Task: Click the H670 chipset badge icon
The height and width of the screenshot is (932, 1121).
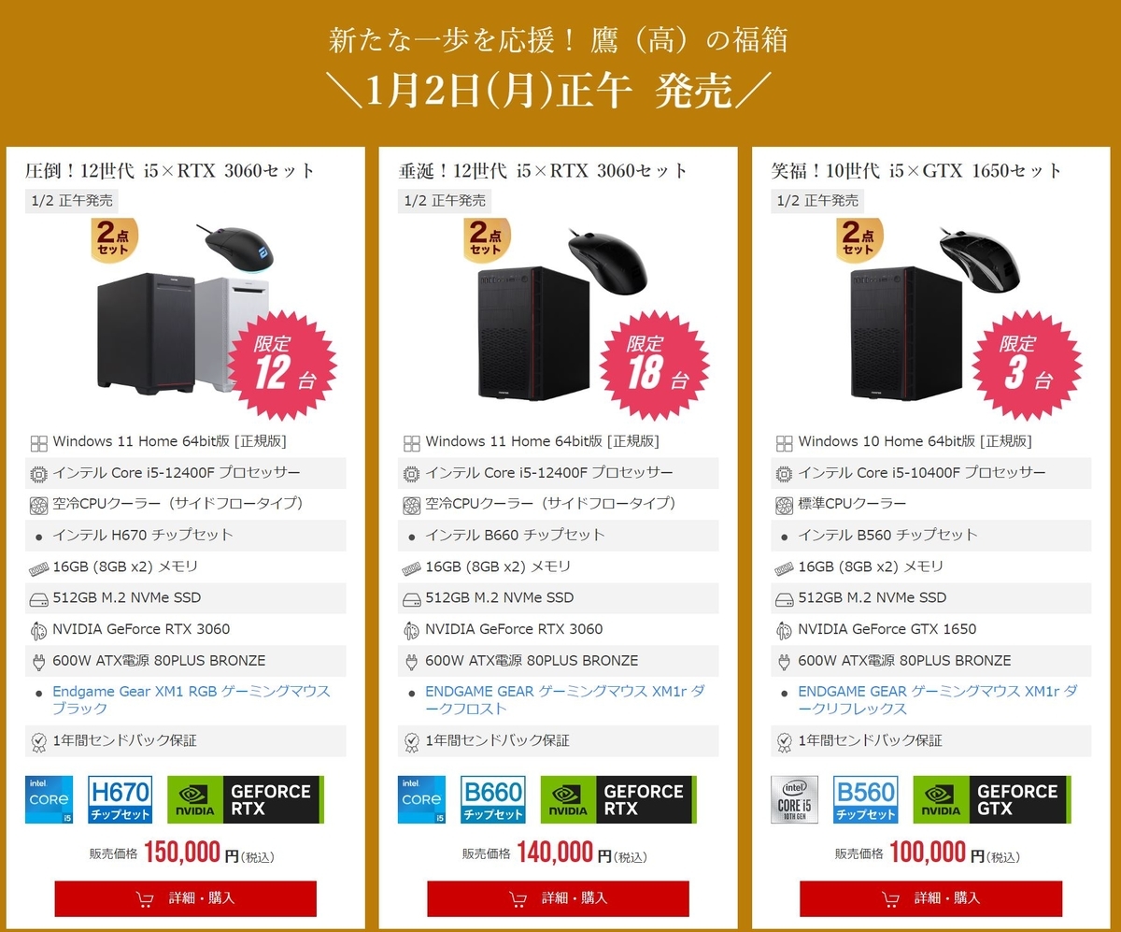Action: 120,799
